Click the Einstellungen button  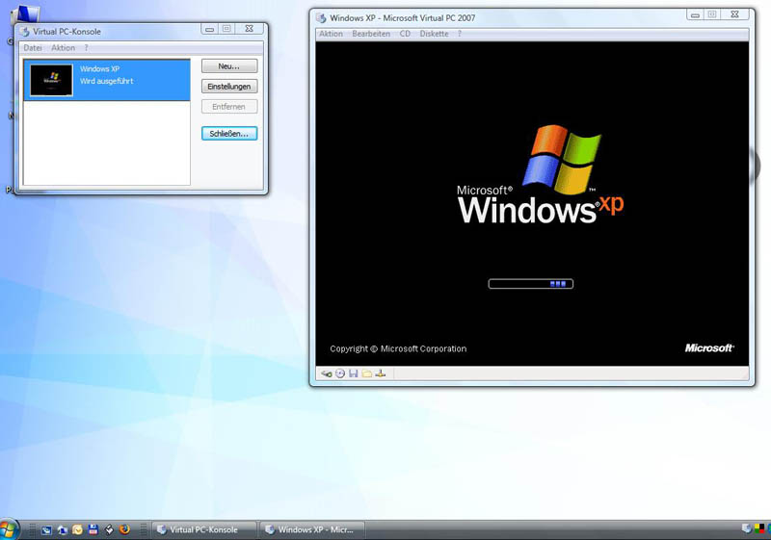(229, 87)
